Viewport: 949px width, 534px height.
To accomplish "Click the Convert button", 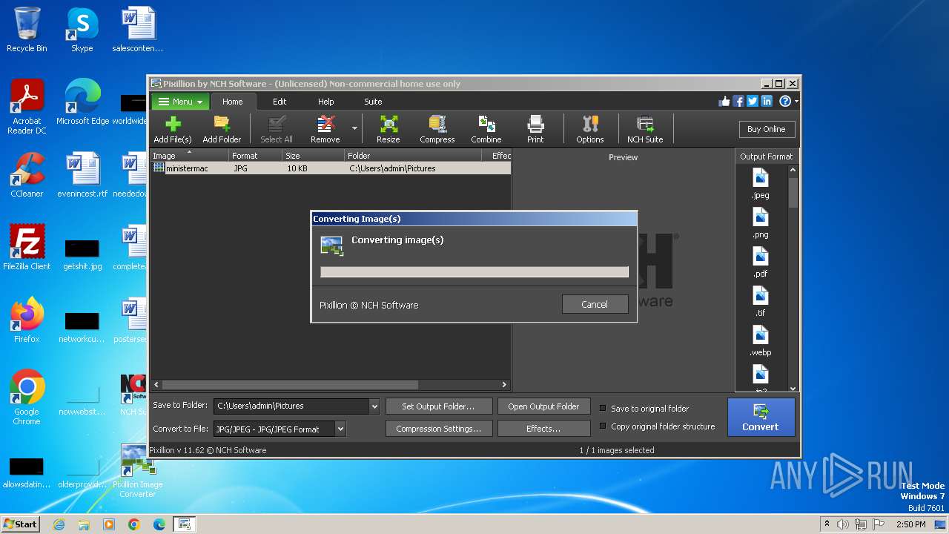I will (761, 418).
